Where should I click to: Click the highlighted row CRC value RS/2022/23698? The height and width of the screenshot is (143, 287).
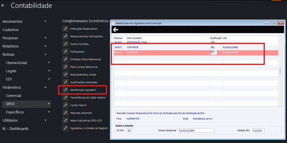(230, 53)
